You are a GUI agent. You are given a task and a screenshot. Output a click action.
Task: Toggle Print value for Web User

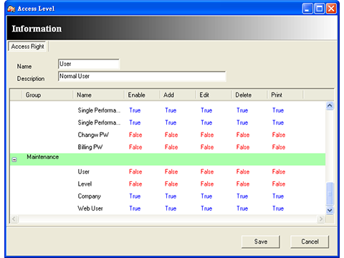[x=278, y=209]
